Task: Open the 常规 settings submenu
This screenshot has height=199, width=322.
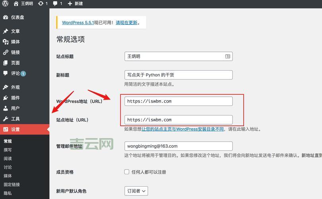Action: (x=8, y=141)
